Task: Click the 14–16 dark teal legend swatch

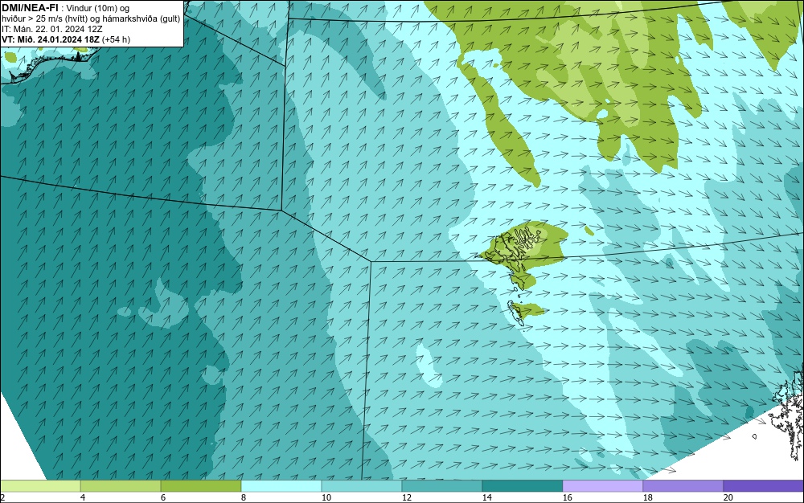Action: (x=523, y=485)
